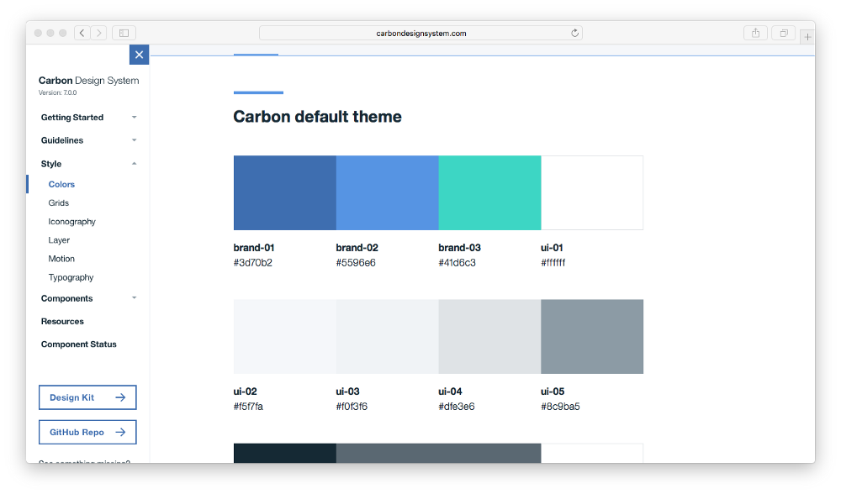The image size is (841, 494).
Task: Click the carbondesignsystem.com address bar
Action: point(420,33)
